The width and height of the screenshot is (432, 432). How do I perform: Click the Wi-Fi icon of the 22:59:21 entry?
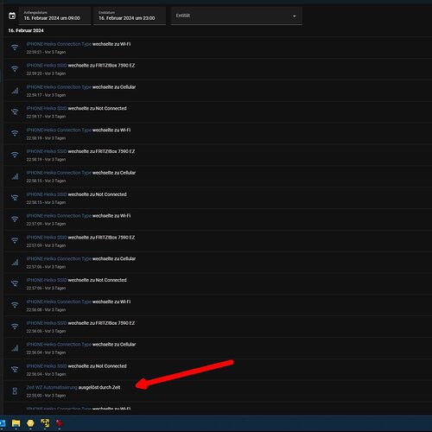(x=15, y=48)
